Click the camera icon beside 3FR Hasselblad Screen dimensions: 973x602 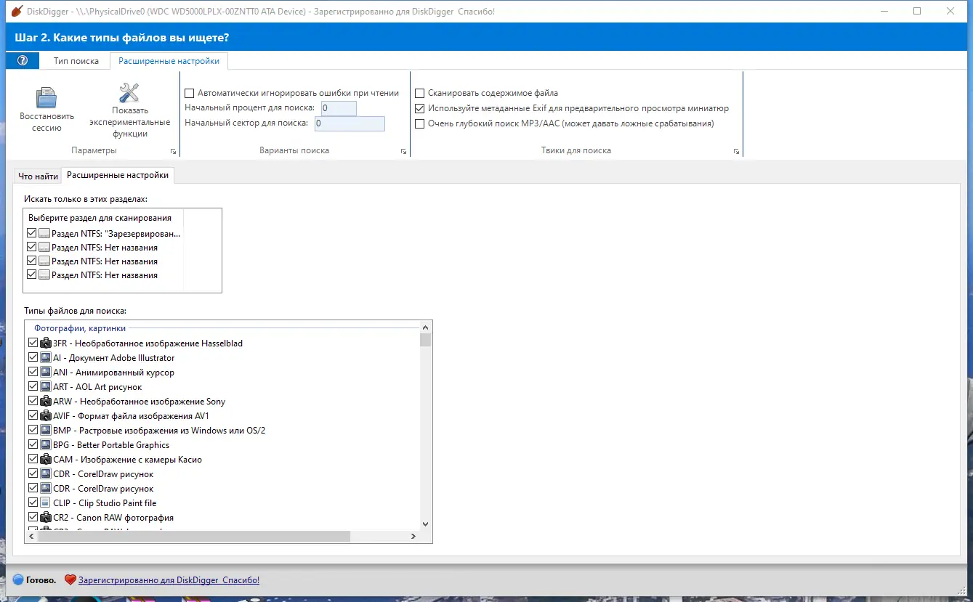click(x=46, y=343)
